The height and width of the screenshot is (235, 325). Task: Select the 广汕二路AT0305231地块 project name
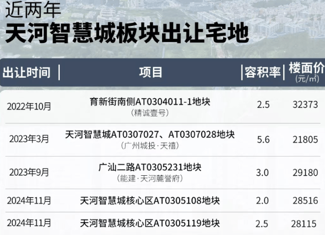click(x=150, y=167)
